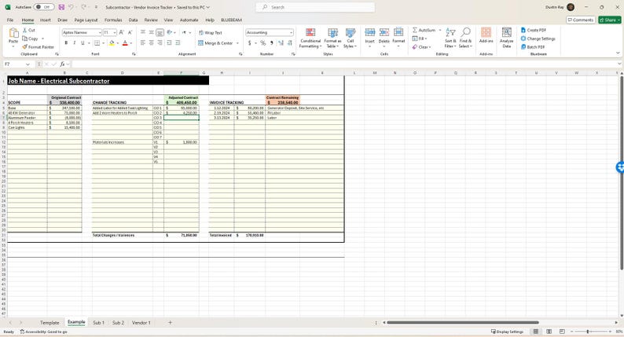The image size is (624, 337).
Task: Switch to the Vendor 1 sheet tab
Action: tap(141, 323)
